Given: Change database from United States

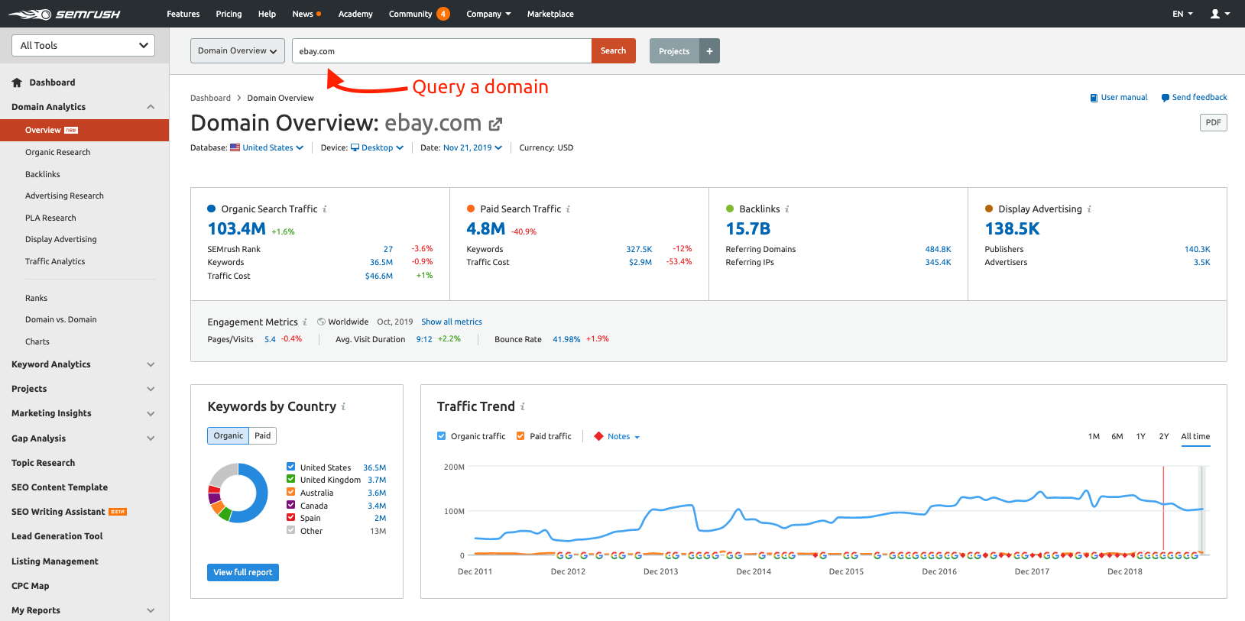Looking at the screenshot, I should click(273, 147).
